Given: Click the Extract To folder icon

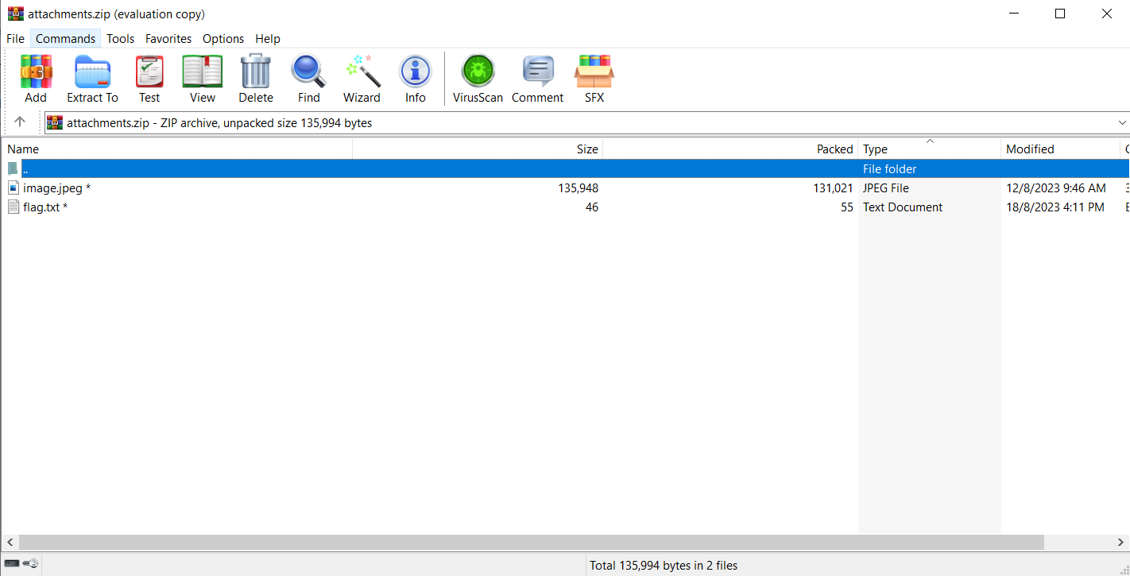Looking at the screenshot, I should [92, 72].
